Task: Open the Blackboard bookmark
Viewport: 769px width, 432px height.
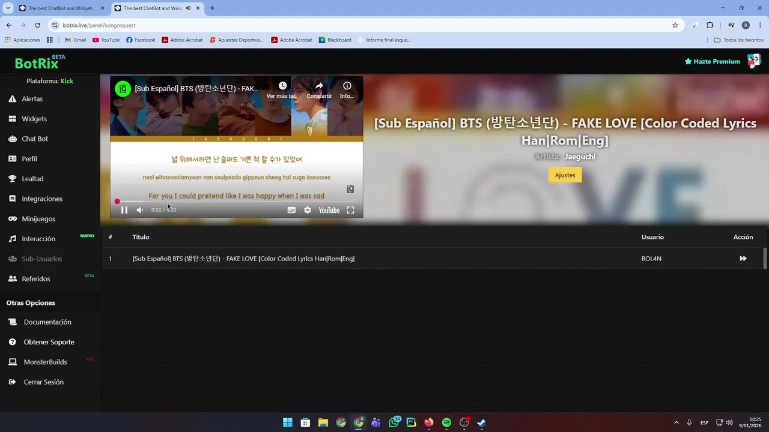Action: (x=335, y=40)
